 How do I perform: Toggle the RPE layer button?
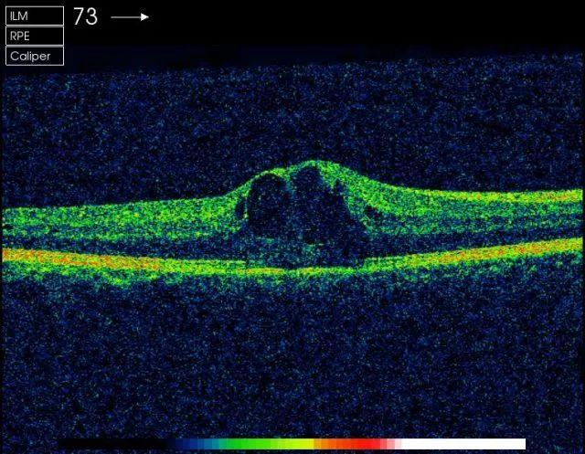click(35, 37)
